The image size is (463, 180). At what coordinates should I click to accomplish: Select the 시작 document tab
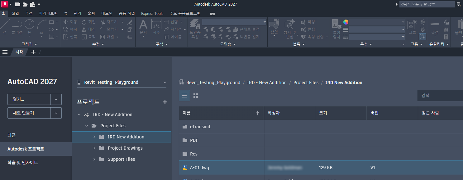(x=19, y=52)
